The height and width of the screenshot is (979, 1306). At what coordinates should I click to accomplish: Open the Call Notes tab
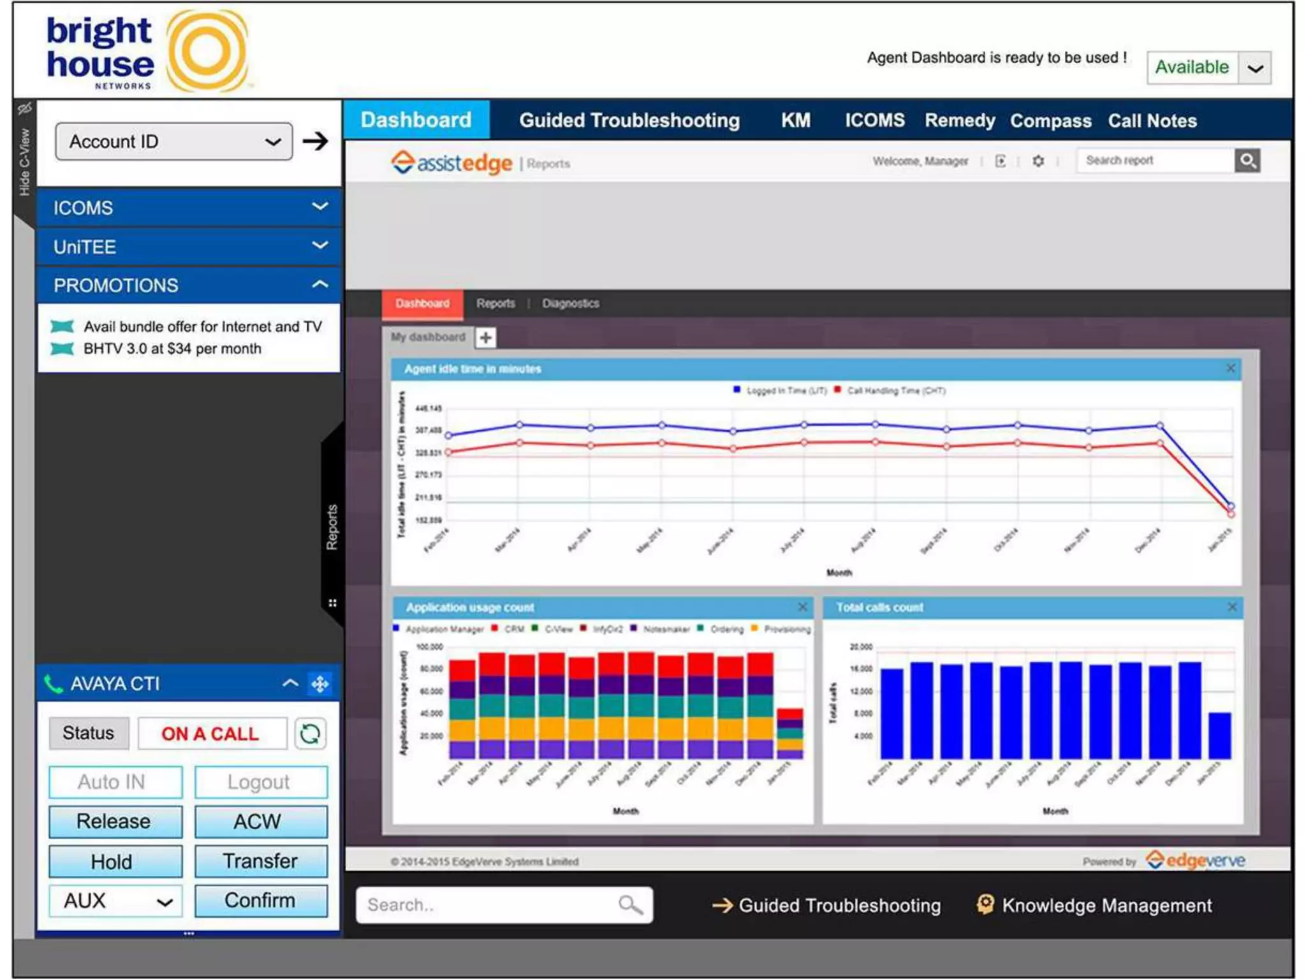[x=1152, y=120]
